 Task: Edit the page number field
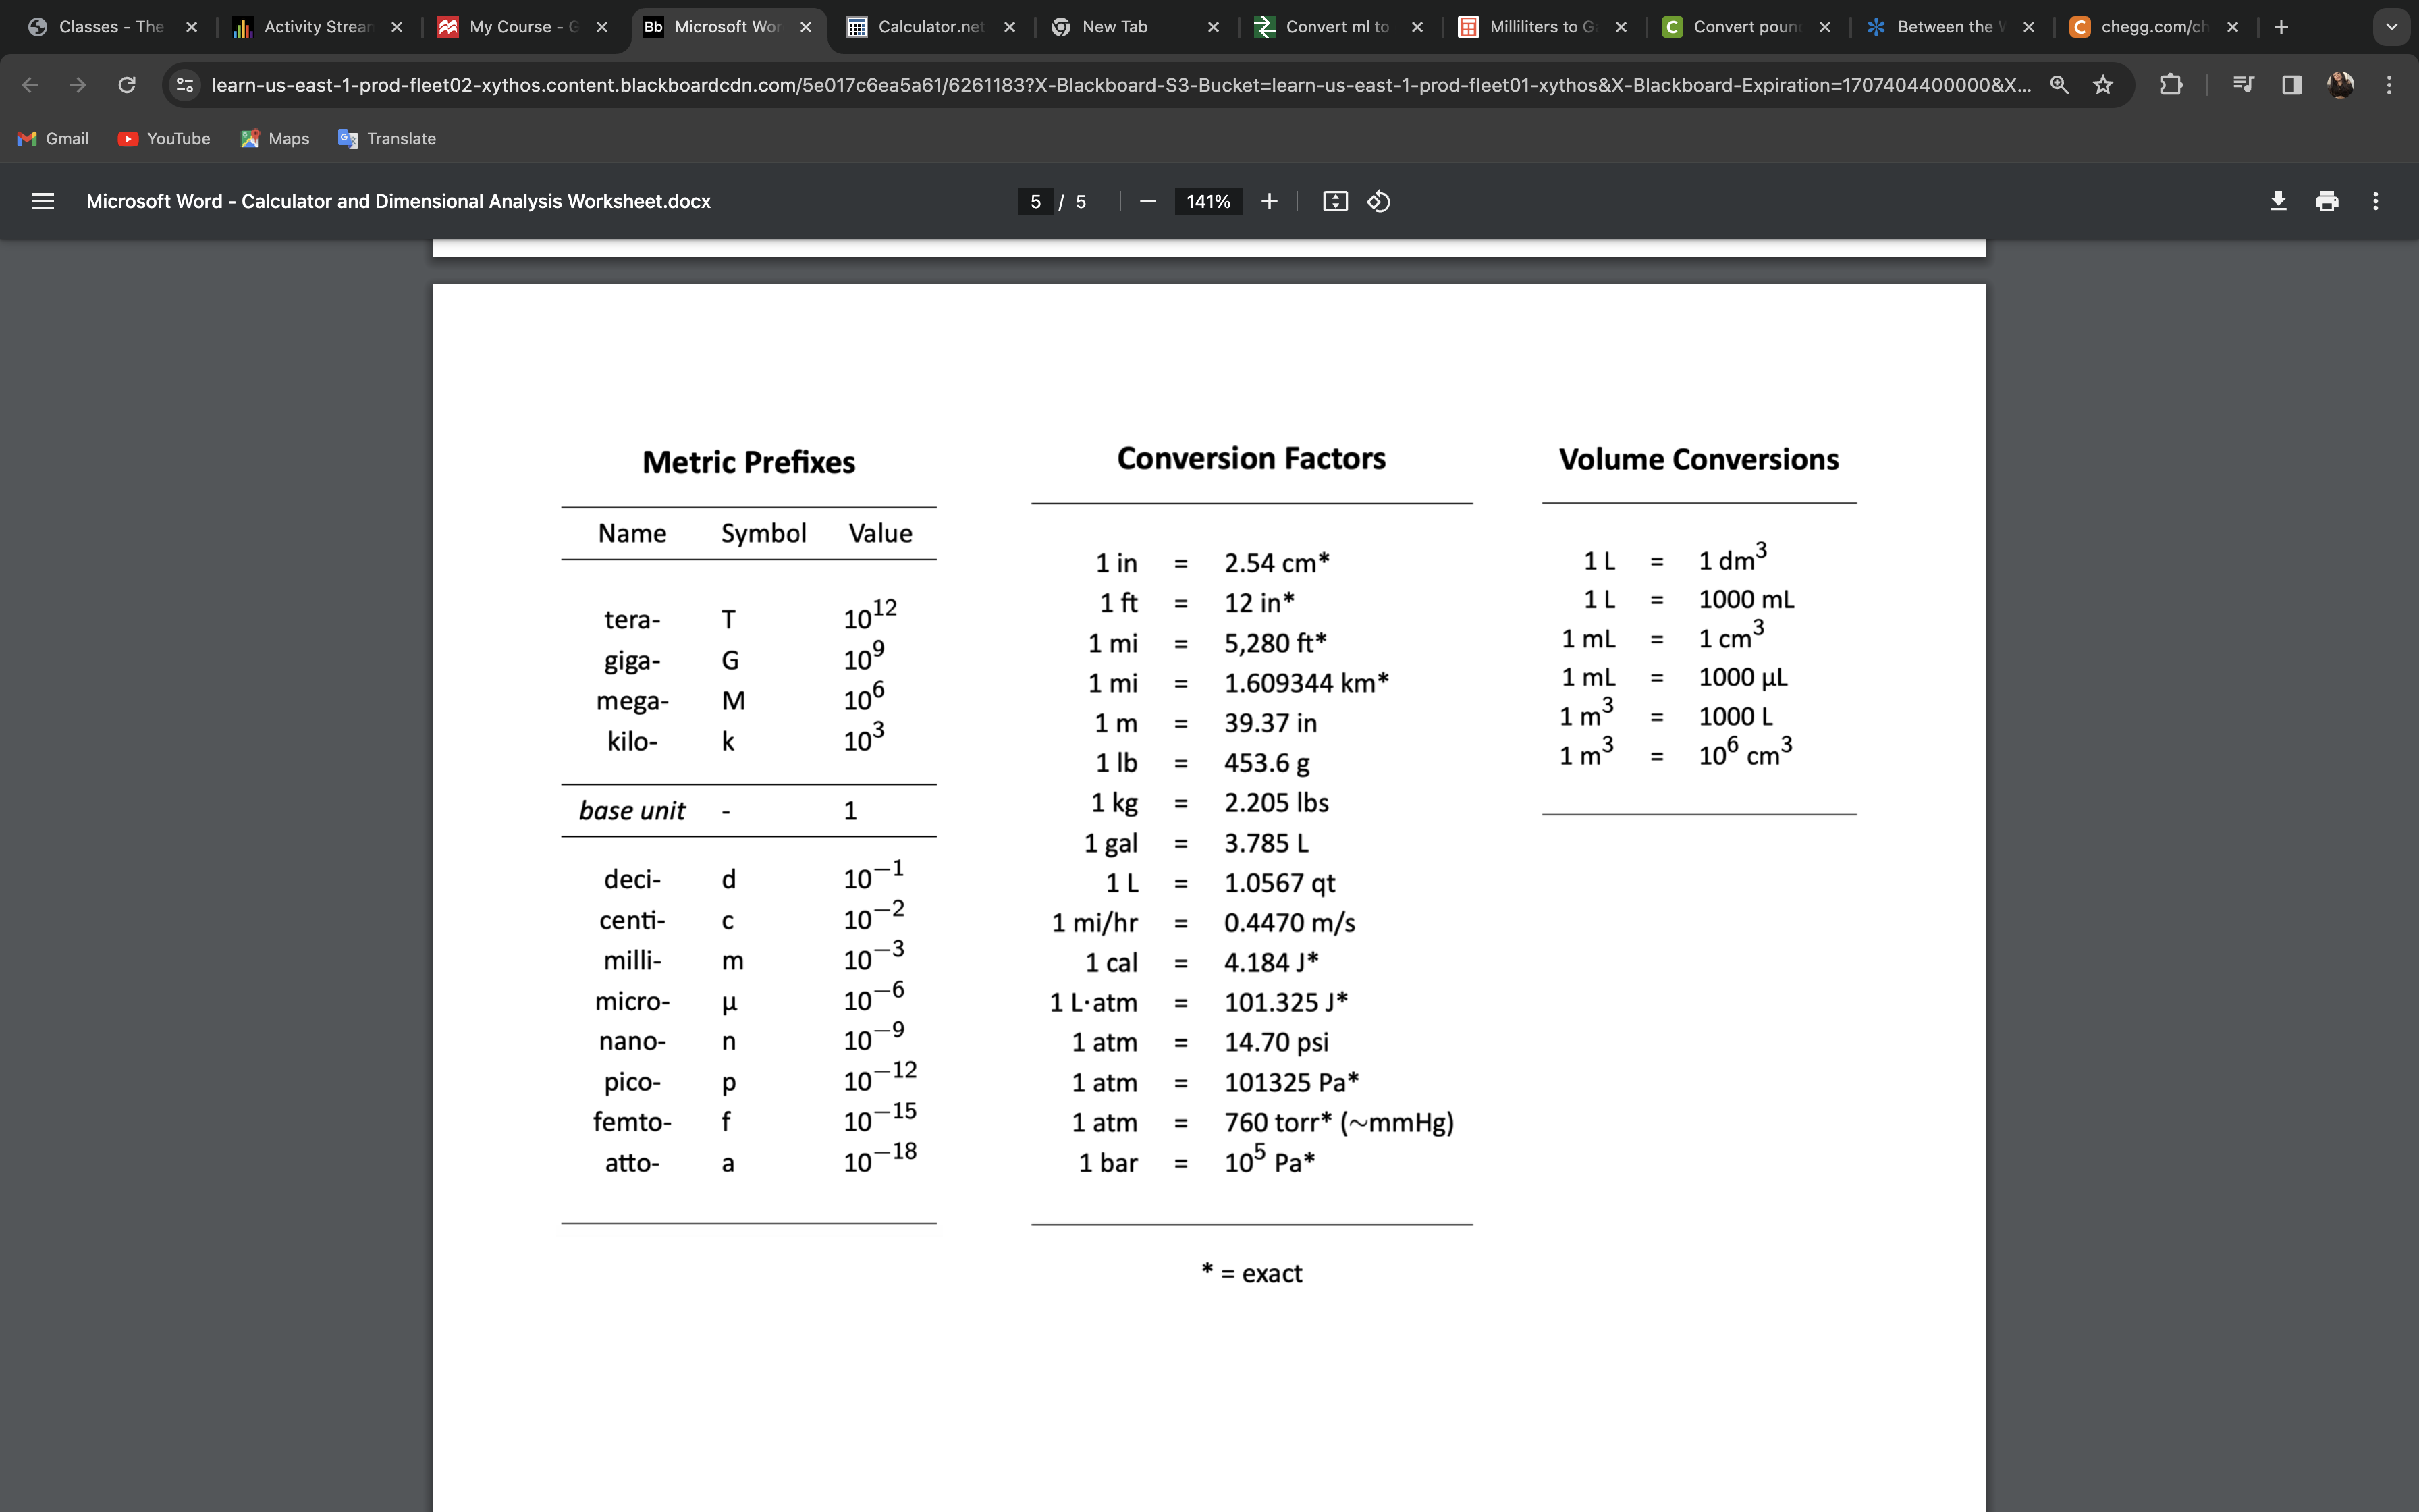point(1037,201)
